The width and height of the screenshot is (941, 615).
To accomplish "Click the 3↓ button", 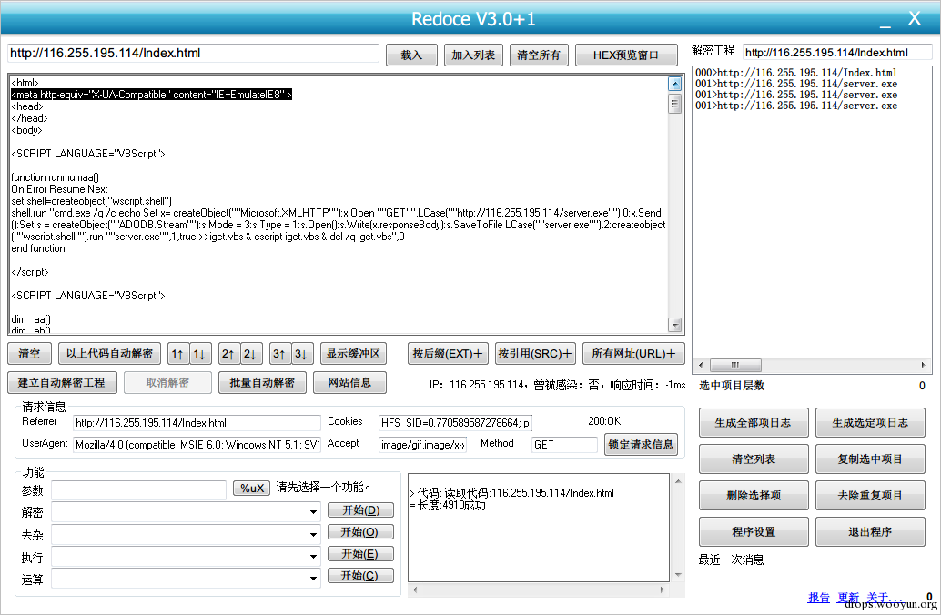I will click(301, 353).
